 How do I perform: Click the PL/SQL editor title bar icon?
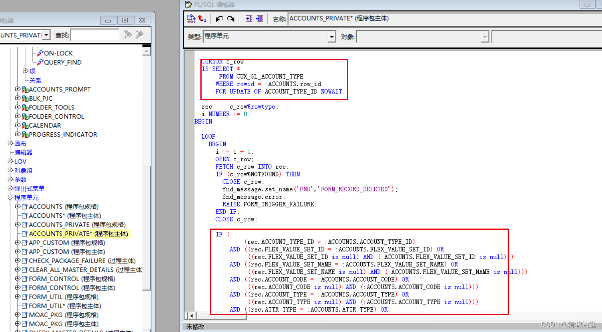[x=188, y=4]
